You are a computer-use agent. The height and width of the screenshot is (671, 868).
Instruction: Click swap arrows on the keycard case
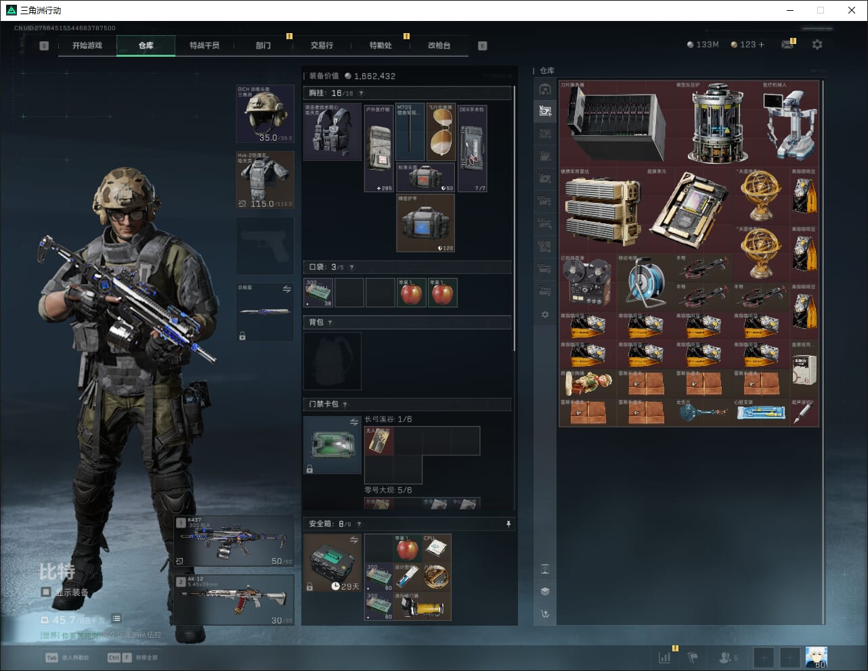coord(353,422)
